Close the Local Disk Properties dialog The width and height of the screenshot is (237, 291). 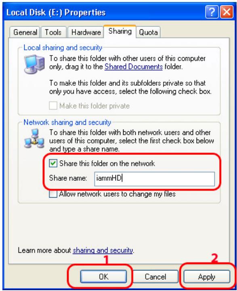tap(227, 12)
